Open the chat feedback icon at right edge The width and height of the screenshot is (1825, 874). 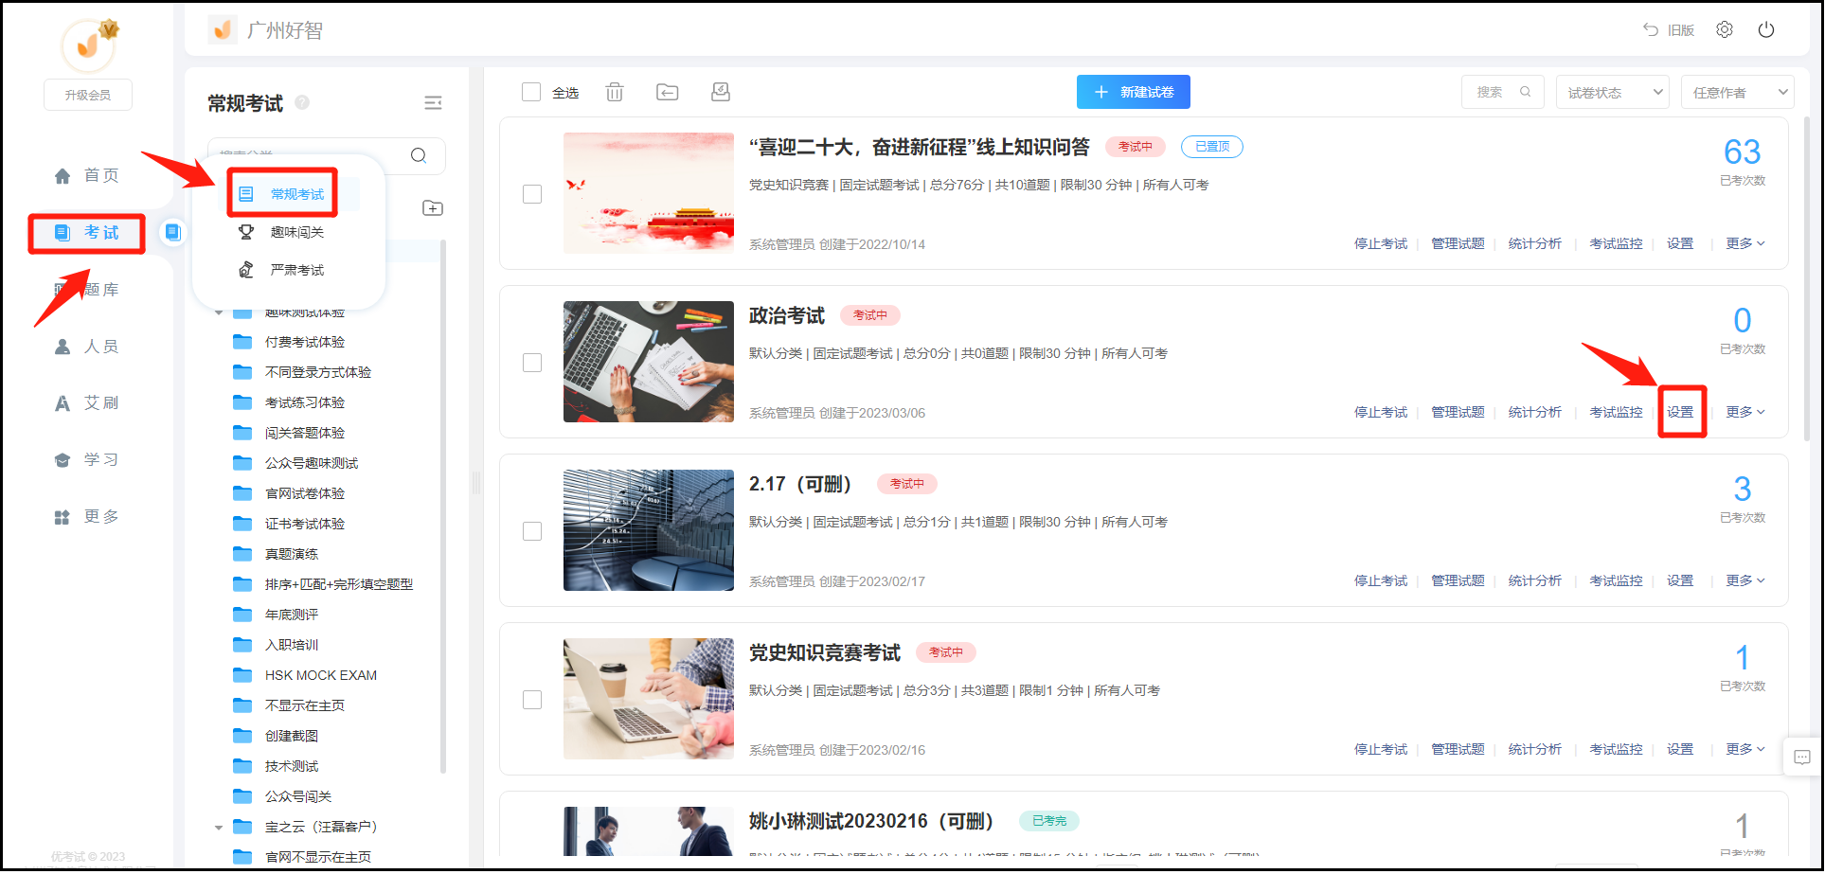tap(1802, 757)
